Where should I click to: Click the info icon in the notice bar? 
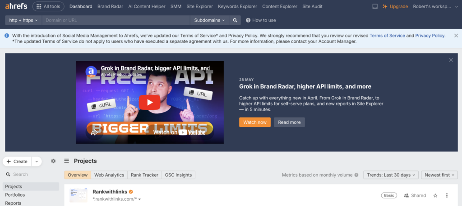7,36
